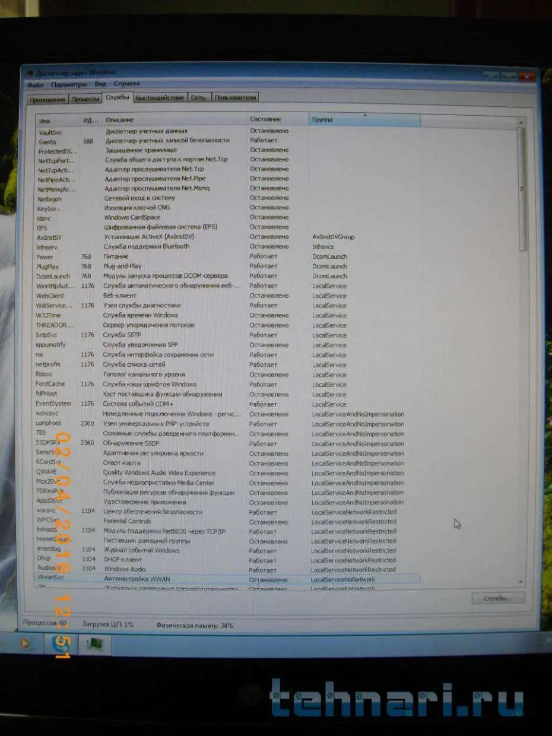Select 'Питание' service description

(116, 256)
